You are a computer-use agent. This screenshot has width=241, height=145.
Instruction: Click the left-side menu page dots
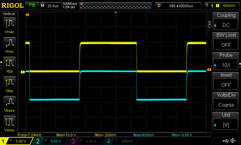point(1,65)
